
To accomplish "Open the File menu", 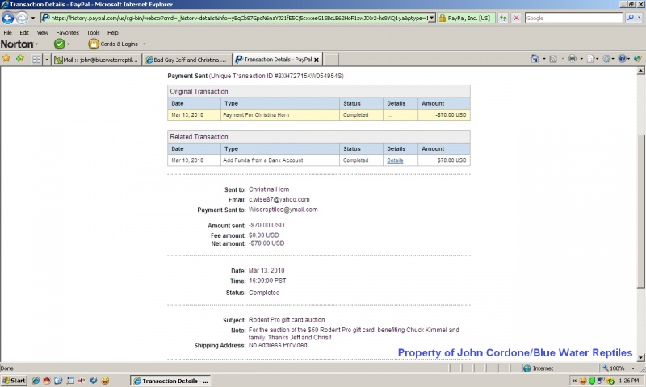I will [8, 32].
